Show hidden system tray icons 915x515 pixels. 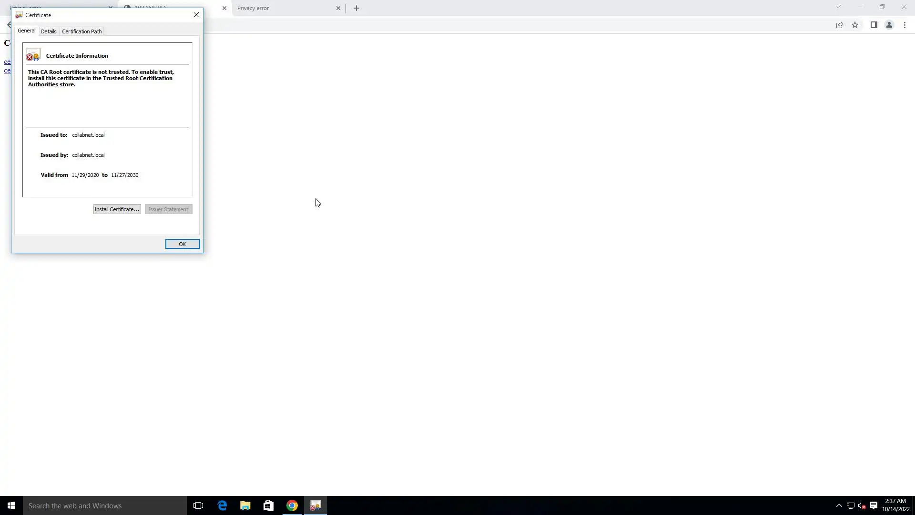[839, 505]
